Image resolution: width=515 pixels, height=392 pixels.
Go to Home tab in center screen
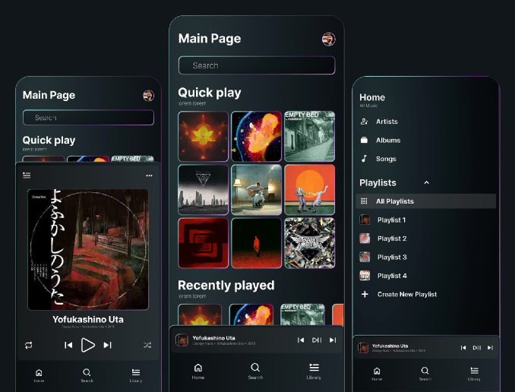point(198,371)
